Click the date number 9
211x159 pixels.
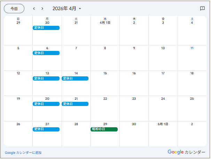coord(134,48)
